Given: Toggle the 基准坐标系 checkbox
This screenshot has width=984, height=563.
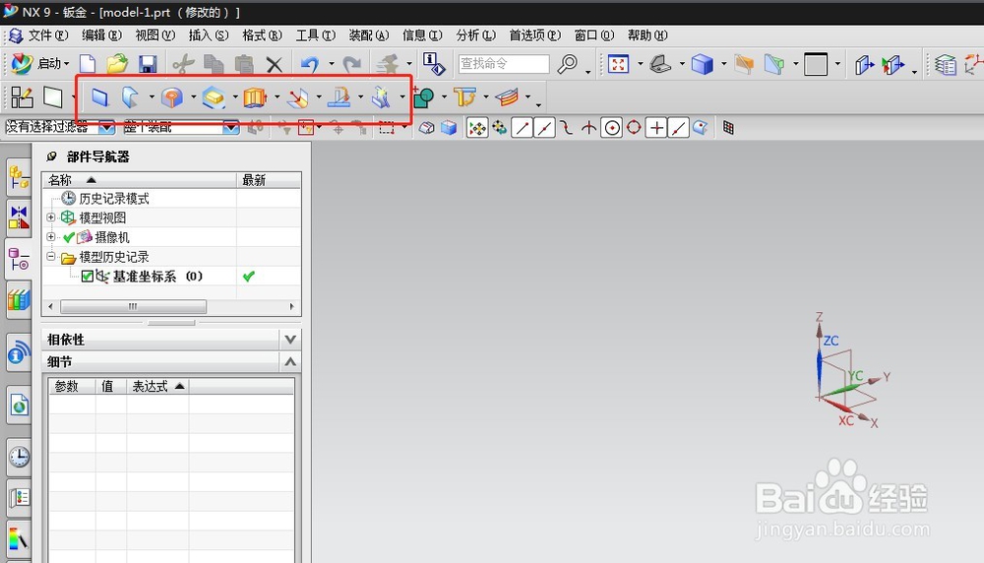Looking at the screenshot, I should pos(88,277).
